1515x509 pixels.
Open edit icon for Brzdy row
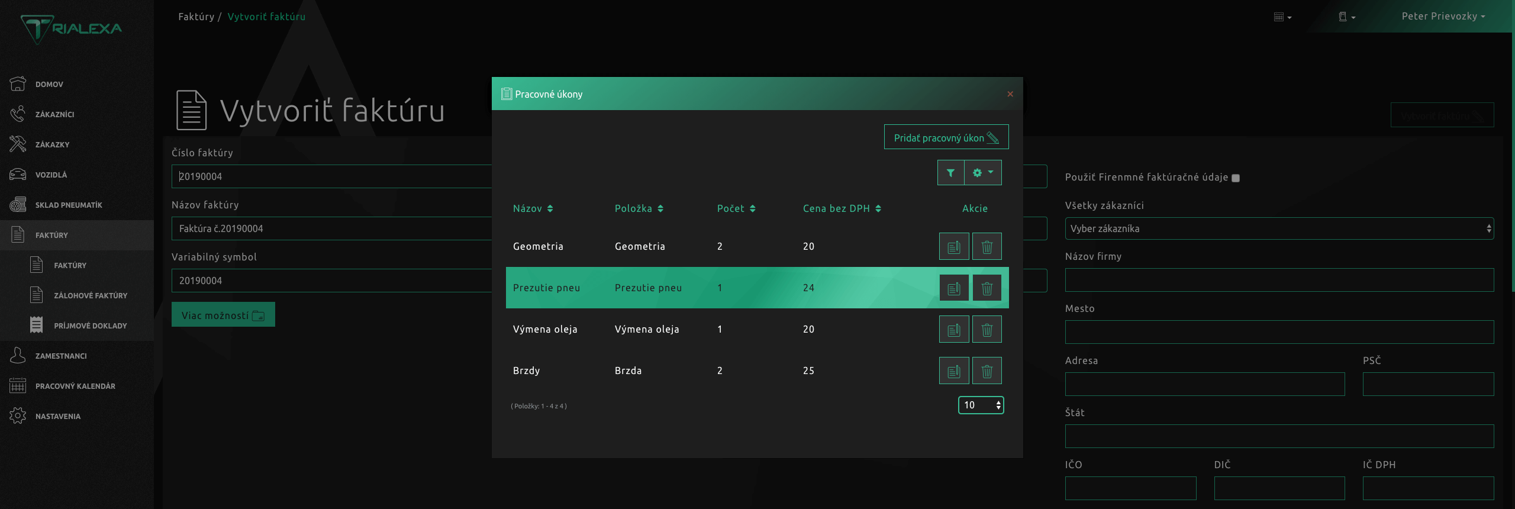[953, 371]
